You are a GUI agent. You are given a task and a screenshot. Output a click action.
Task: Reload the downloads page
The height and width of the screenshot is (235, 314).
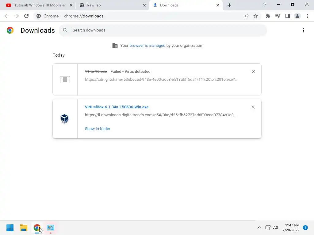(26, 16)
